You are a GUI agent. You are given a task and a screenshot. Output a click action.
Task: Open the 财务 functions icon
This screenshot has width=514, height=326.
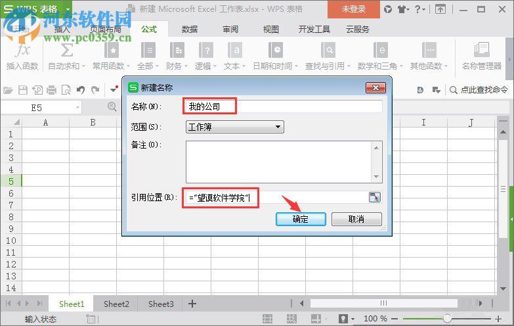[x=177, y=50]
